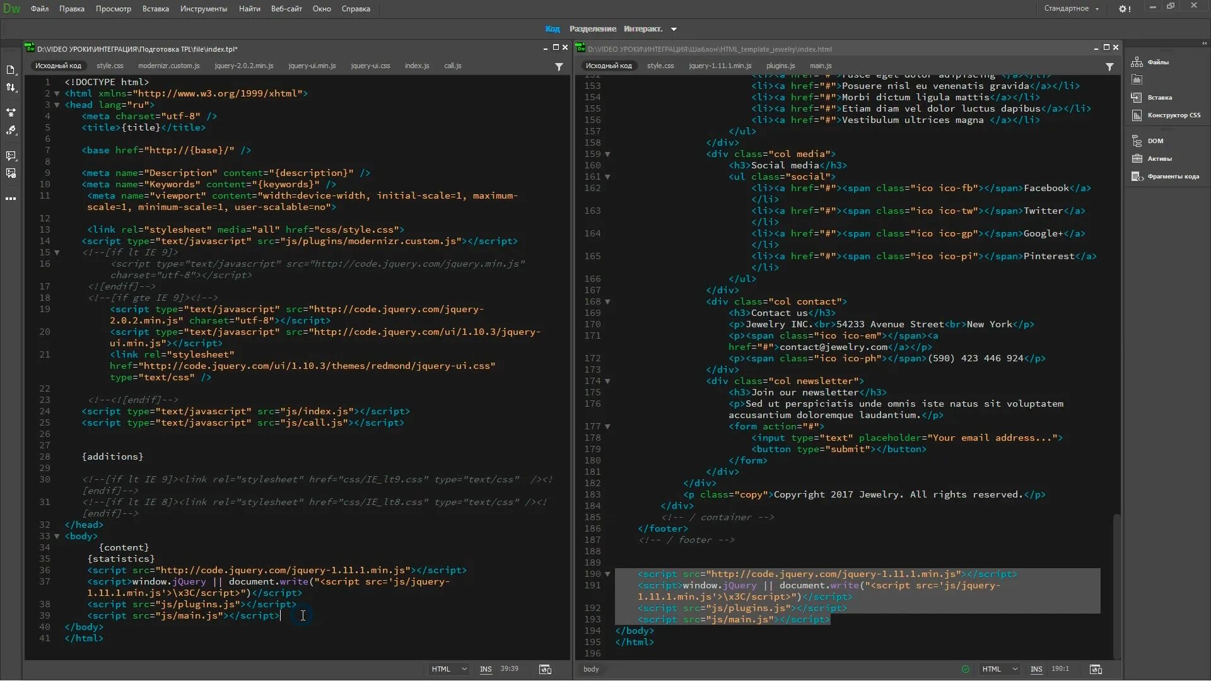This screenshot has width=1211, height=681.
Task: Collapse the body tag at line 33
Action: click(x=57, y=537)
